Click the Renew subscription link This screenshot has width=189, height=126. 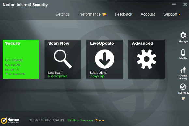100,120
